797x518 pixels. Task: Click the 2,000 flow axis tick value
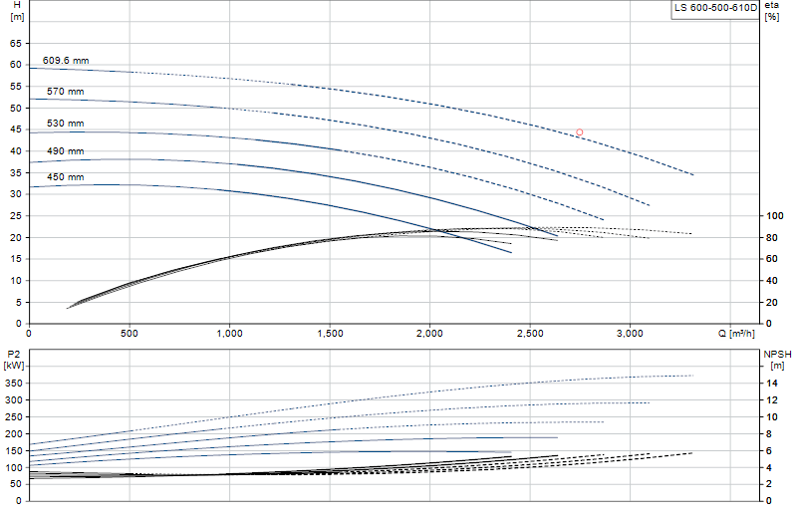[x=430, y=334]
